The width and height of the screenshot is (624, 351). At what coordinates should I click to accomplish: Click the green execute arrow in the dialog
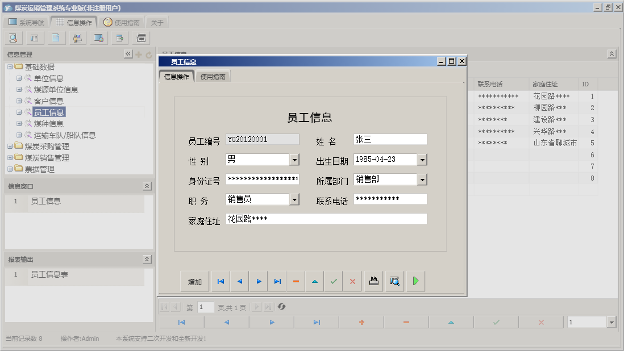tap(415, 281)
